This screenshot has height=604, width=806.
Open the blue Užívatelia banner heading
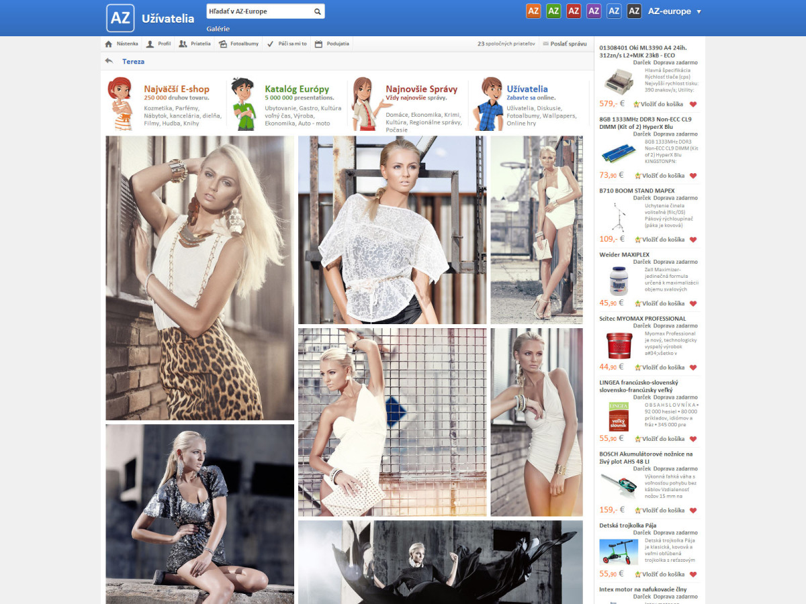tap(527, 89)
